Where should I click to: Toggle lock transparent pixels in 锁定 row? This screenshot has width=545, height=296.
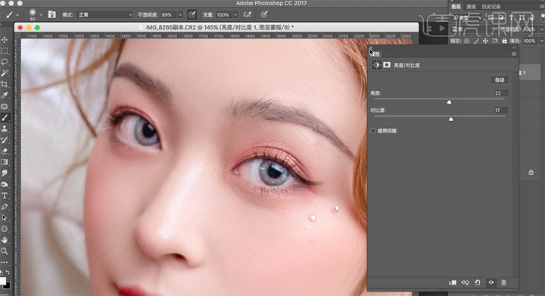pos(467,41)
